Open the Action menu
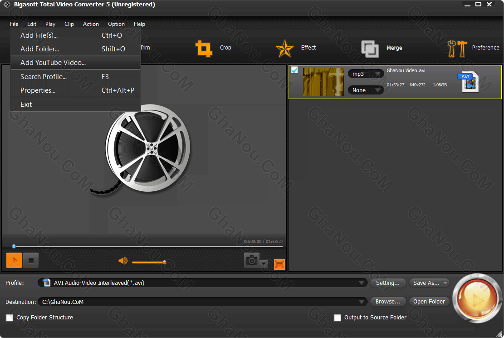This screenshot has height=338, width=504. click(x=91, y=24)
